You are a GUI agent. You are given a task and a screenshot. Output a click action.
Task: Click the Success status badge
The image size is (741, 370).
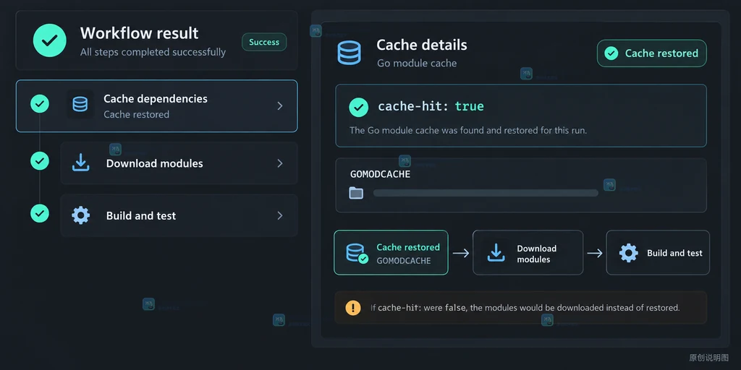264,42
